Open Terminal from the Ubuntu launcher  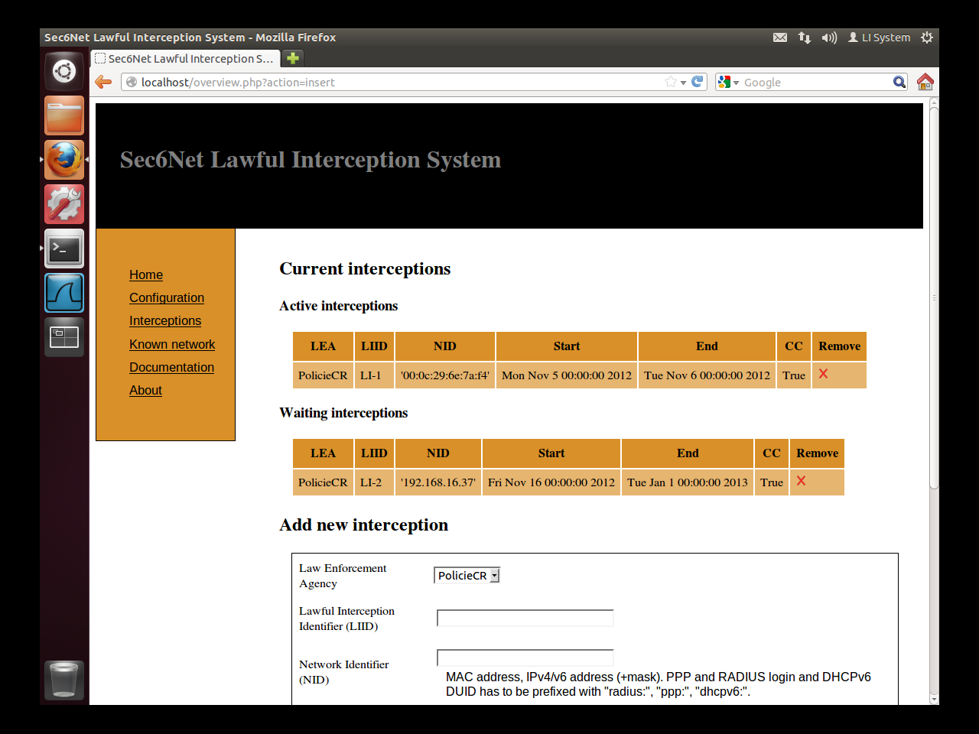point(64,249)
